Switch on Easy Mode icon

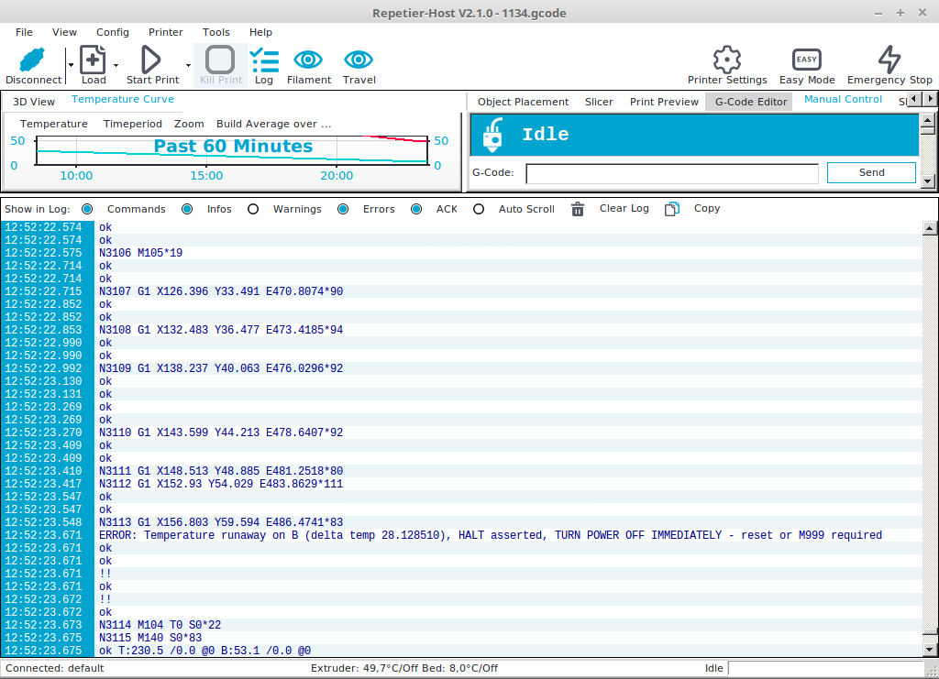(x=807, y=60)
